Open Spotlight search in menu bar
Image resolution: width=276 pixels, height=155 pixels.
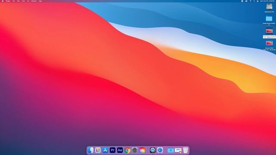[x=254, y=1]
